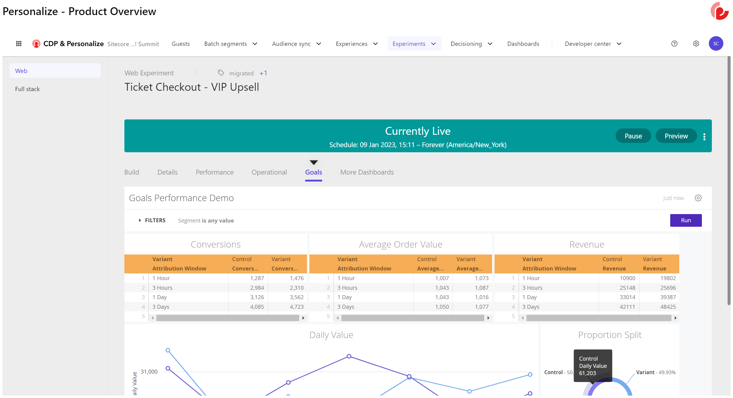Open the More Dashboards tab
733x398 pixels.
click(x=367, y=172)
